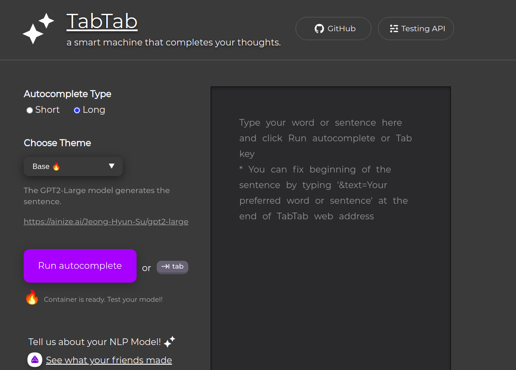Viewport: 516px width, 370px height.
Task: Select the Short autocomplete type
Action: point(29,110)
